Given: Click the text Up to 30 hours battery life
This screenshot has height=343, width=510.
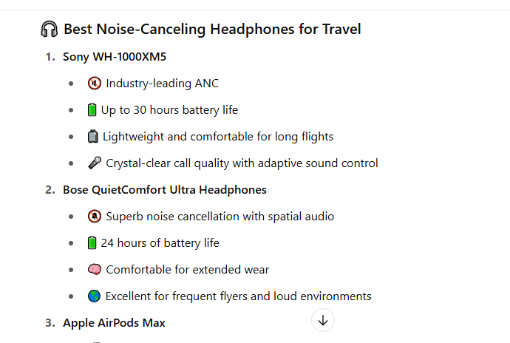Looking at the screenshot, I should point(169,110).
